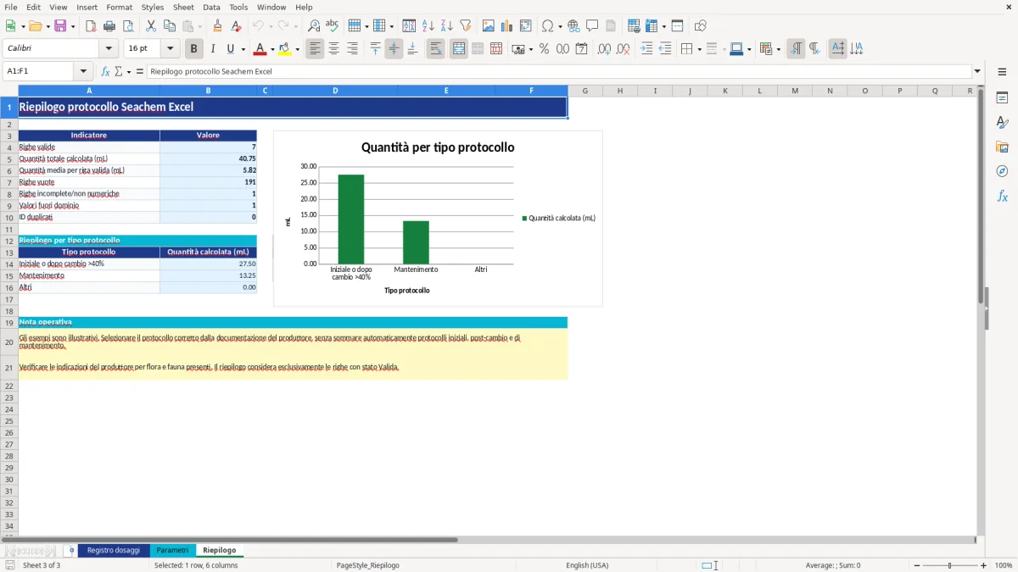Toggle print preview icon
The image size is (1018, 572).
[128, 26]
